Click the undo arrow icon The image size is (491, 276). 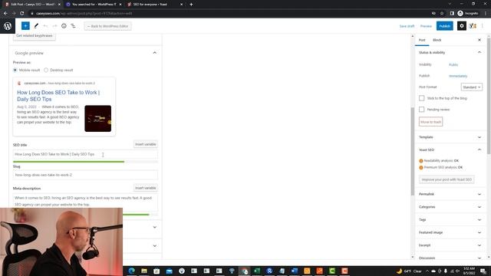pyautogui.click(x=46, y=26)
